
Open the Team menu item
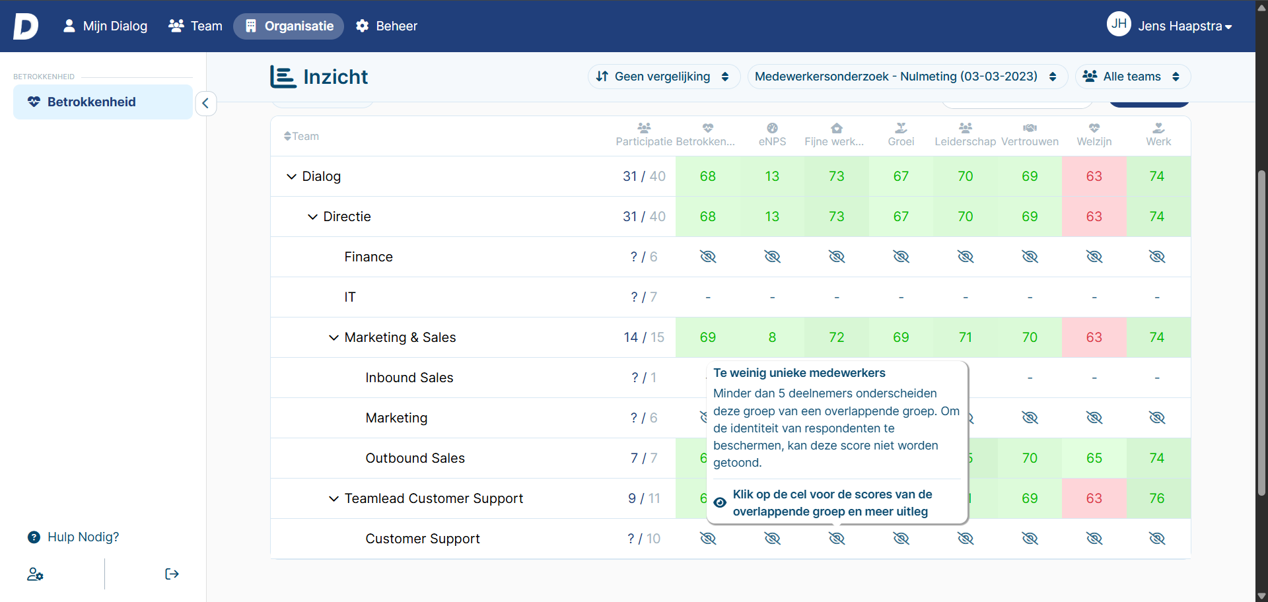point(195,26)
